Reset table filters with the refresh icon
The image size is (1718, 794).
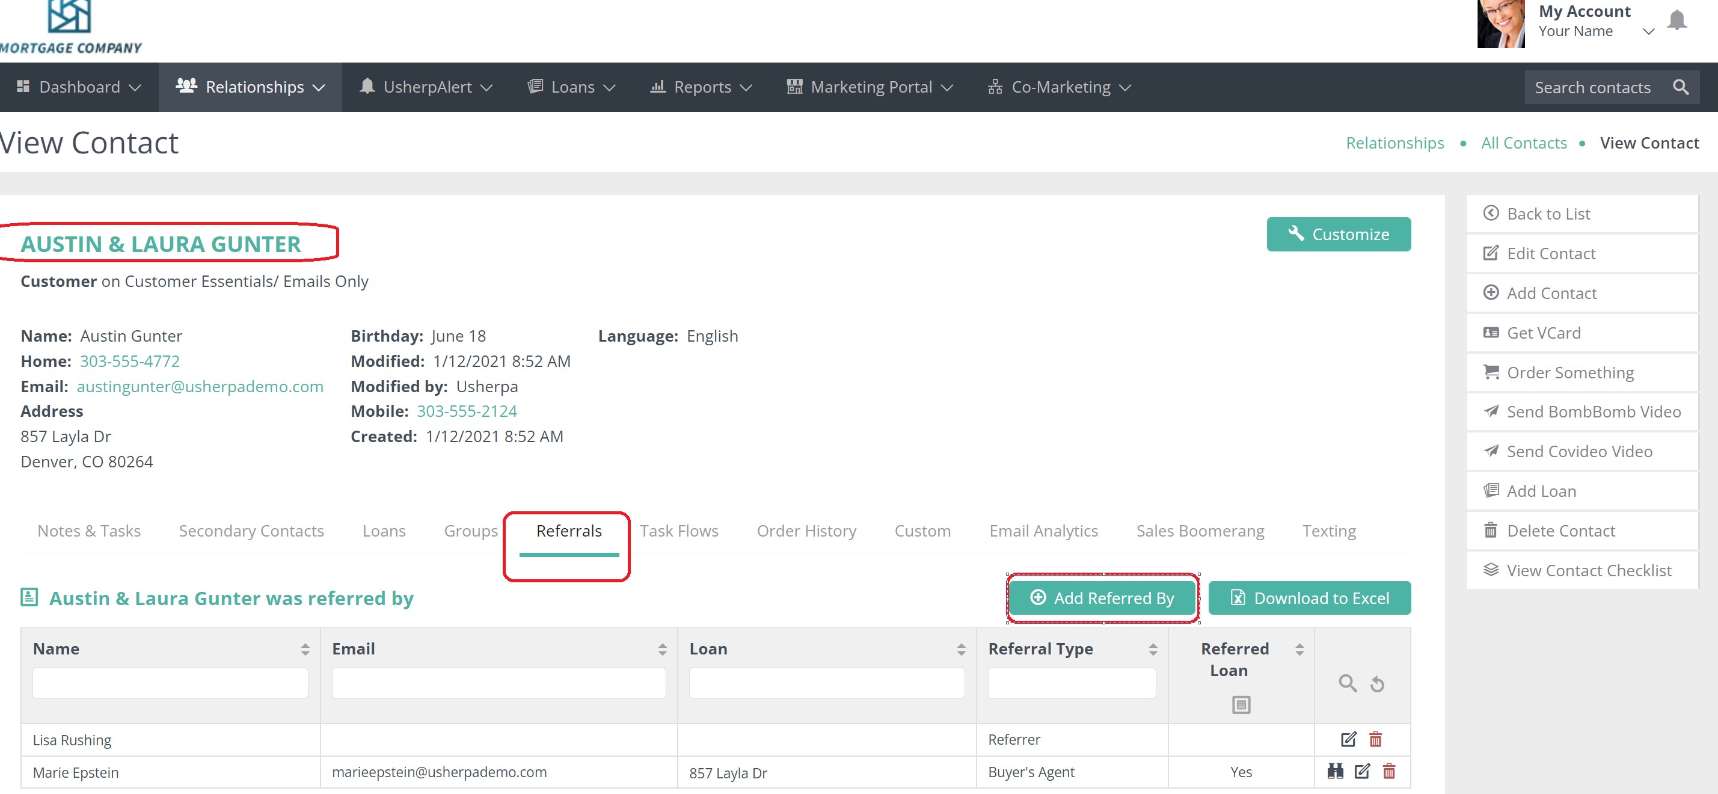tap(1377, 684)
